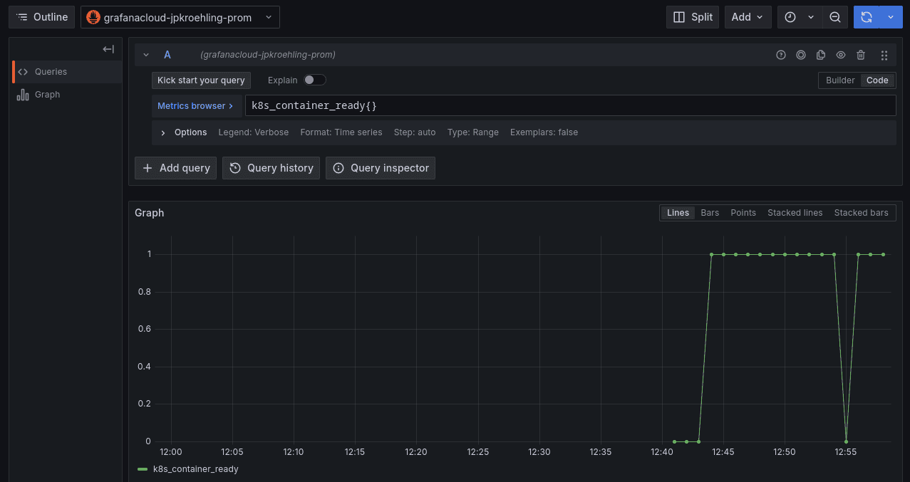
Task: Disable query A with the eye icon
Action: (840, 55)
